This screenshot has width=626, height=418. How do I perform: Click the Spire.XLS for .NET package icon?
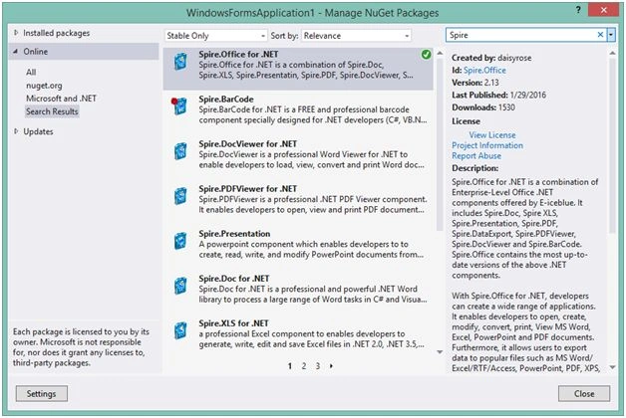(x=180, y=330)
